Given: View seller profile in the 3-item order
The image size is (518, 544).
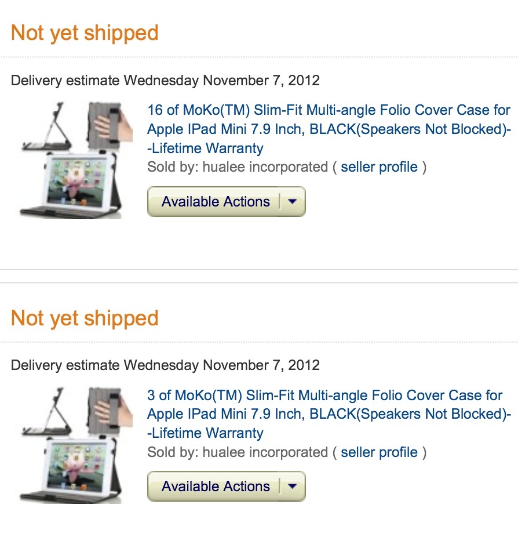Looking at the screenshot, I should pos(379,452).
